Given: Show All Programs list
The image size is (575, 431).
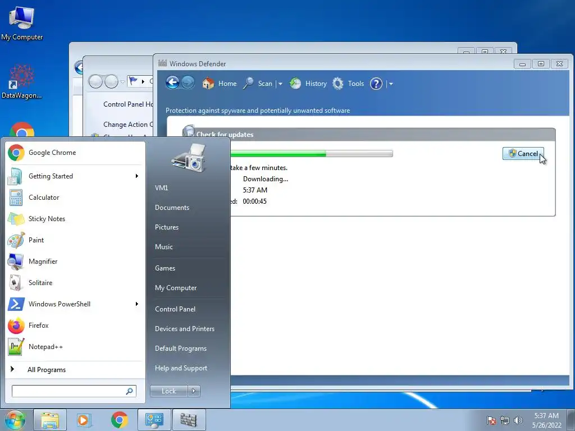Looking at the screenshot, I should [x=74, y=369].
